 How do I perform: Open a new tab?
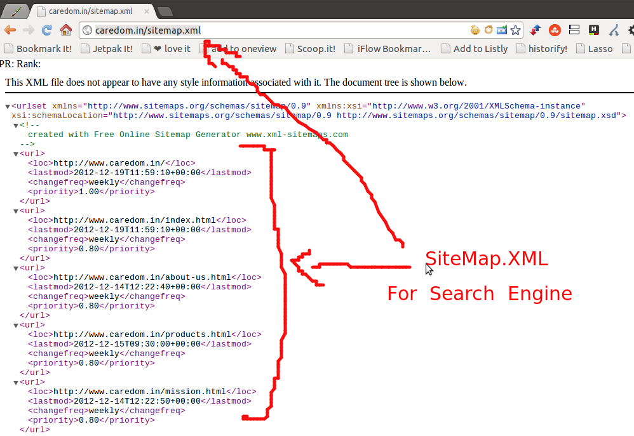(x=165, y=11)
